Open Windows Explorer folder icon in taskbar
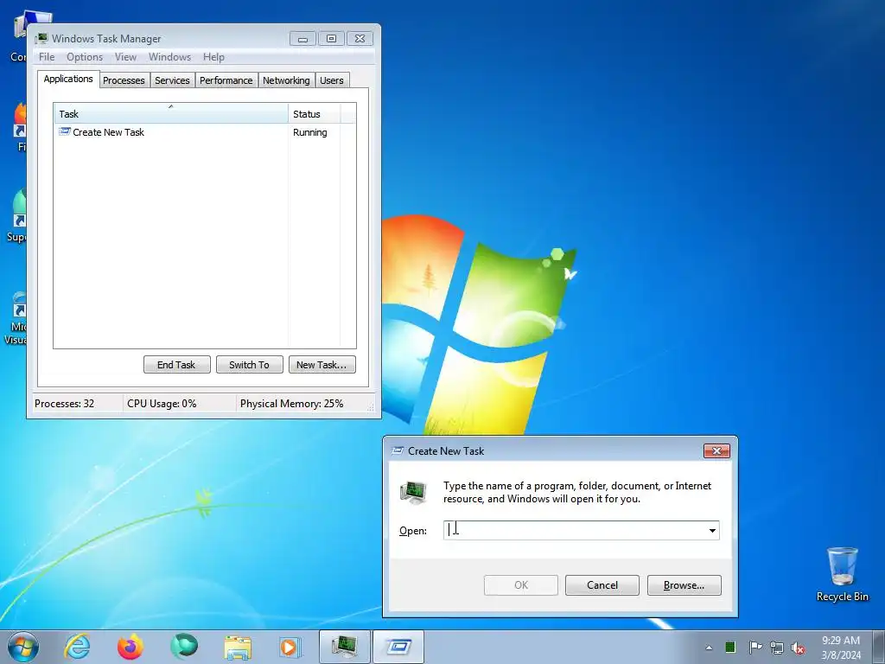The width and height of the screenshot is (885, 664). point(238,647)
